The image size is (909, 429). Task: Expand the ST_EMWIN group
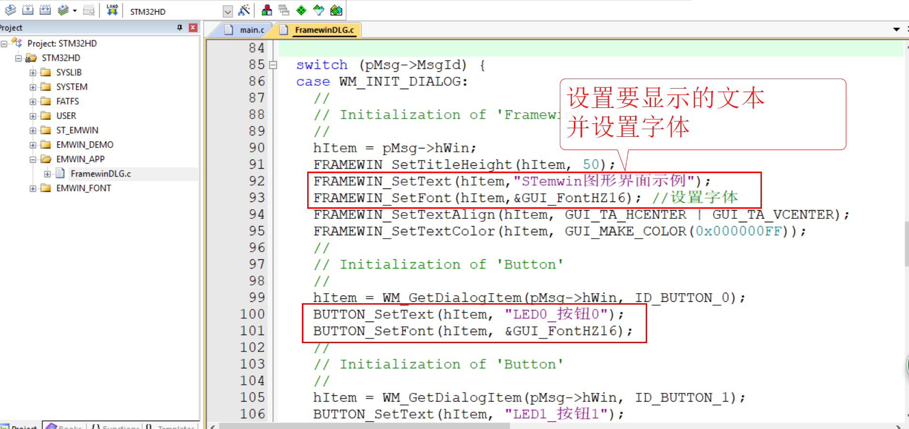point(33,131)
